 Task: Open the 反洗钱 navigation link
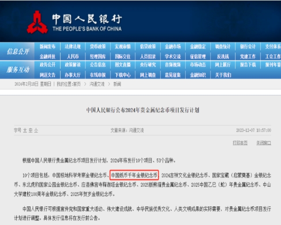[223, 57]
